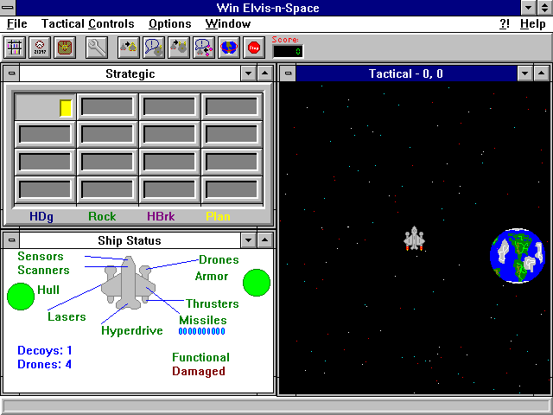553x415 pixels.
Task: Open the File menu
Action: (17, 24)
